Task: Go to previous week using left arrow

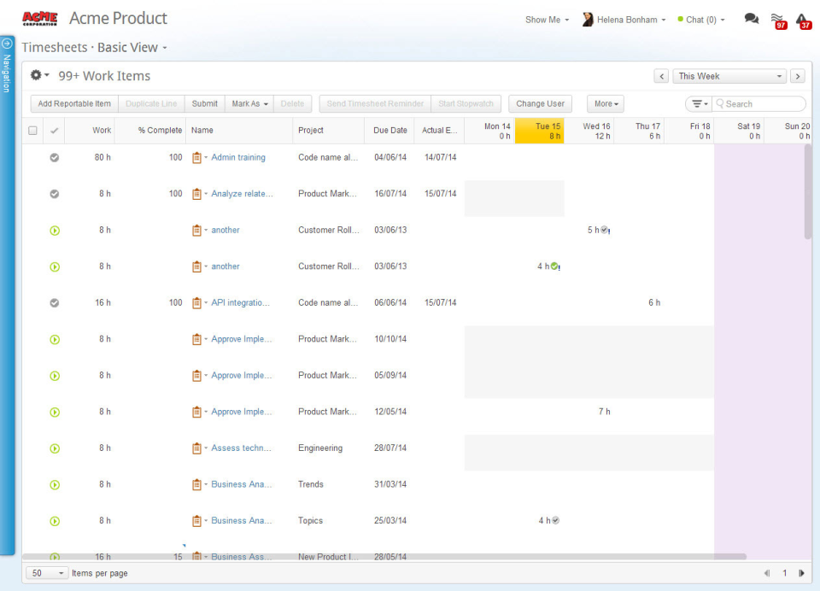Action: click(x=661, y=76)
